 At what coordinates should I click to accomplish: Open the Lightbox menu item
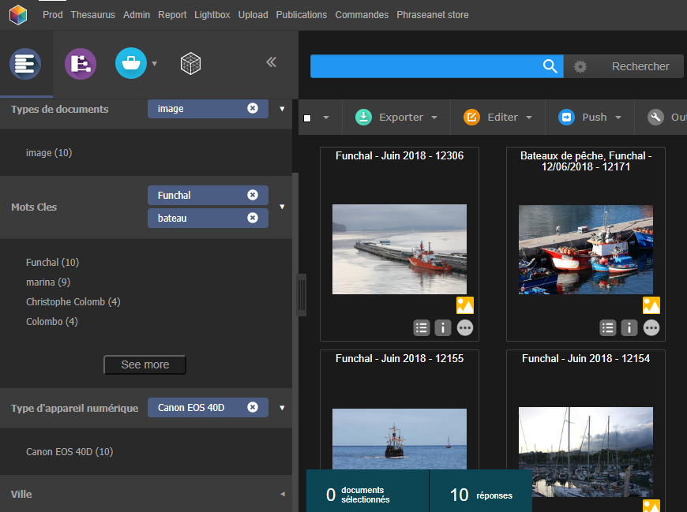point(213,15)
